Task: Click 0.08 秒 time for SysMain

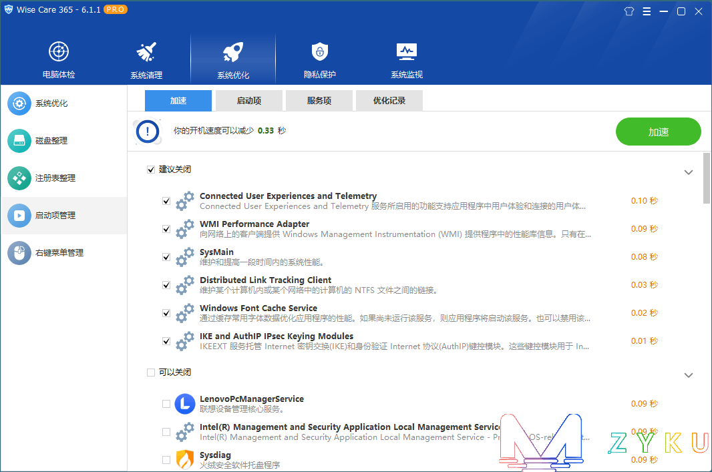Action: 644,257
